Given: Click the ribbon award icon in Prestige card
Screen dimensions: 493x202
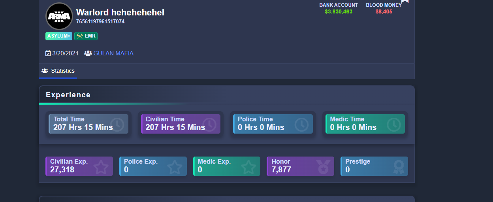Looking at the screenshot, I should 399,167.
